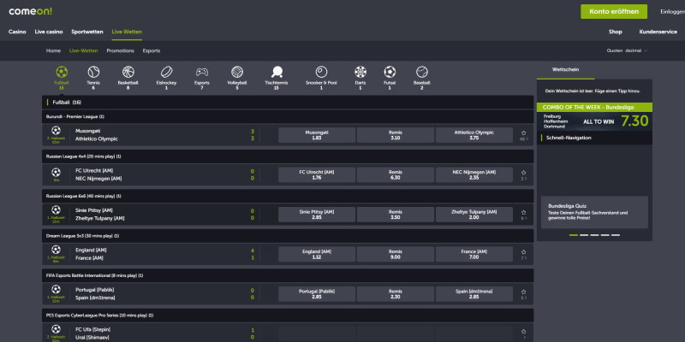Open the Live casino menu
This screenshot has height=342, width=685.
[x=49, y=32]
